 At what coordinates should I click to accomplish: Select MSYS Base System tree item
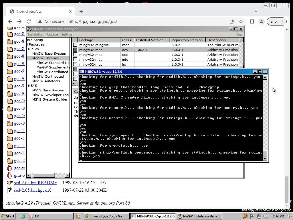[48, 90]
